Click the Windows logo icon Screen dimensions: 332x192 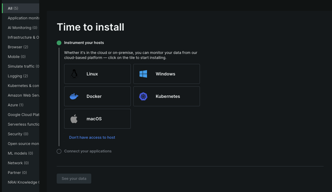(143, 74)
